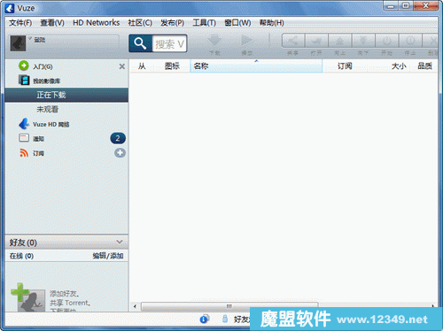
Task: Open the 工具(T) menu
Action: (205, 23)
